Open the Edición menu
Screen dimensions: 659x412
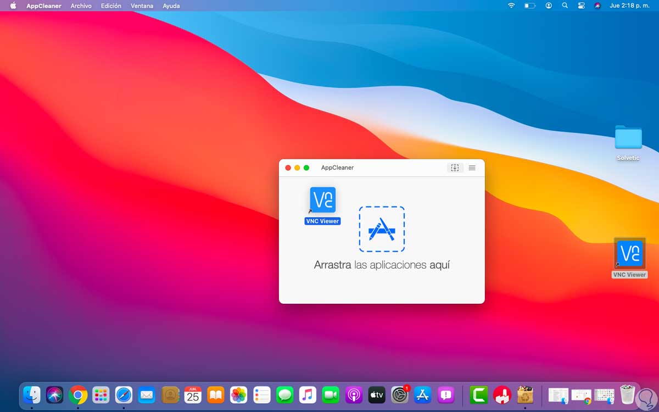click(x=111, y=5)
